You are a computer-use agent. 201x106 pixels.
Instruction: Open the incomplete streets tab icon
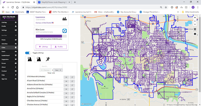coord(30,59)
